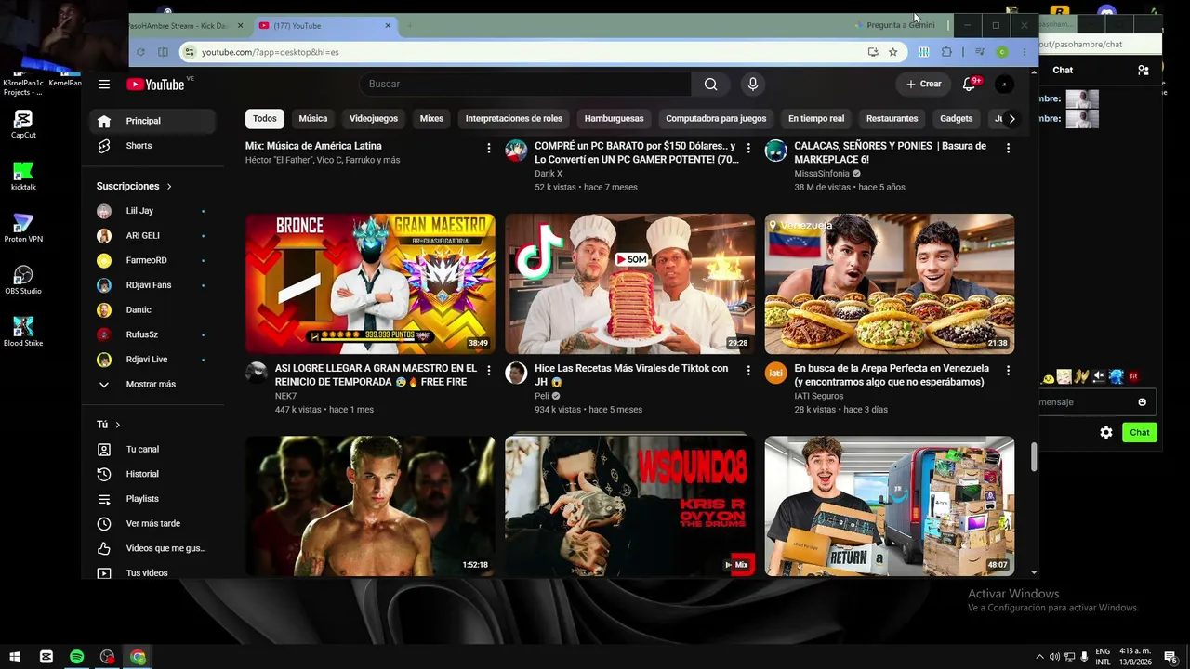Click the volume icon in the system tray
Viewport: 1190px width, 669px height.
point(1054,657)
